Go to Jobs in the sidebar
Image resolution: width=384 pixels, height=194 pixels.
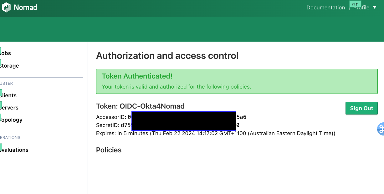point(6,53)
